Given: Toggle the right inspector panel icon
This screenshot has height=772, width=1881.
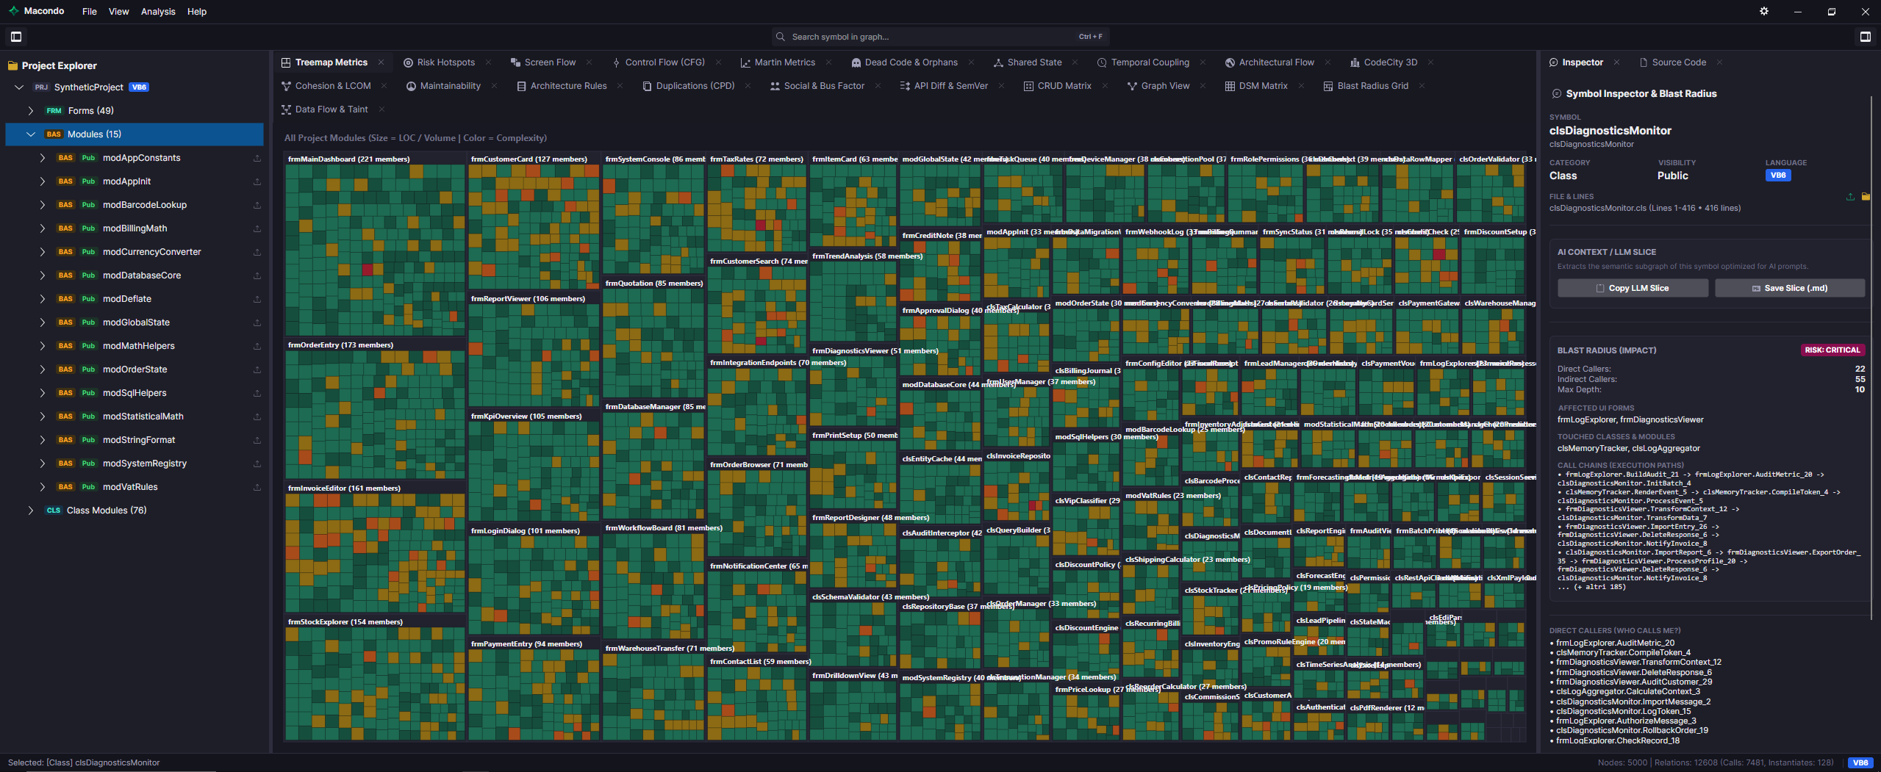Looking at the screenshot, I should coord(1865,37).
